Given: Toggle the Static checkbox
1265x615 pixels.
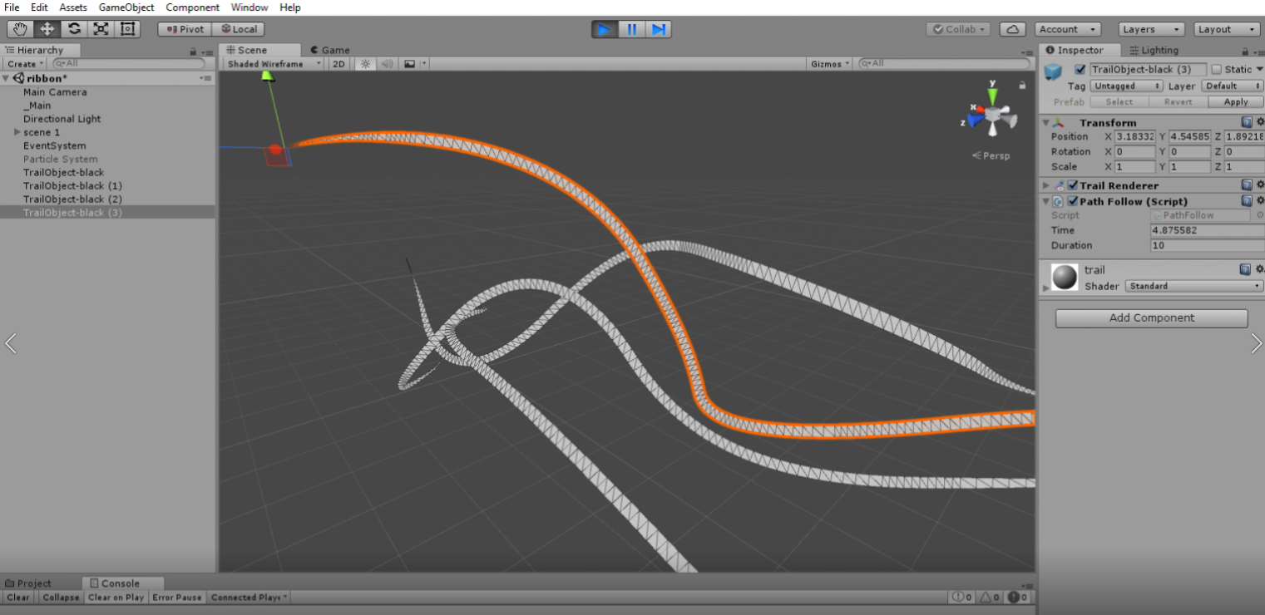Looking at the screenshot, I should pyautogui.click(x=1216, y=69).
